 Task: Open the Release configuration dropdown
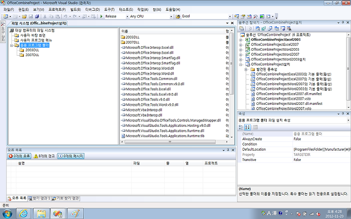coord(127,17)
